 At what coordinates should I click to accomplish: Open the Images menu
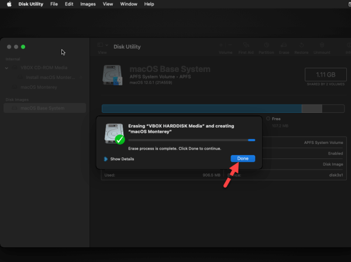[88, 4]
